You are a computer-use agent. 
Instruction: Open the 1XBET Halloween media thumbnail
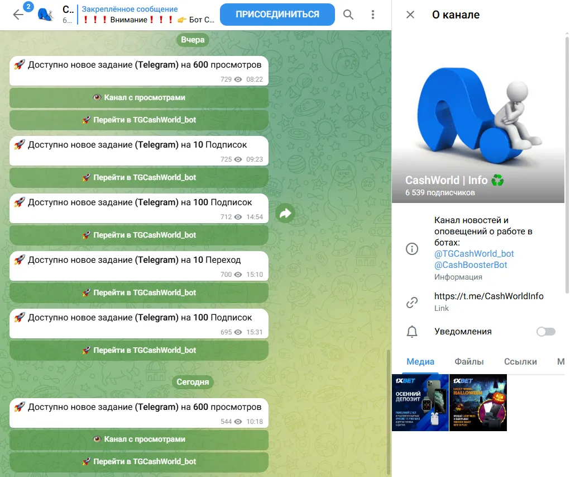point(478,403)
